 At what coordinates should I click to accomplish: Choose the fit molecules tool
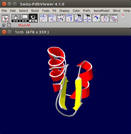(x=96, y=18)
